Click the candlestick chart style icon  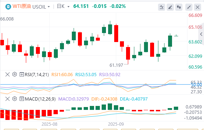pyautogui.click(x=179, y=7)
